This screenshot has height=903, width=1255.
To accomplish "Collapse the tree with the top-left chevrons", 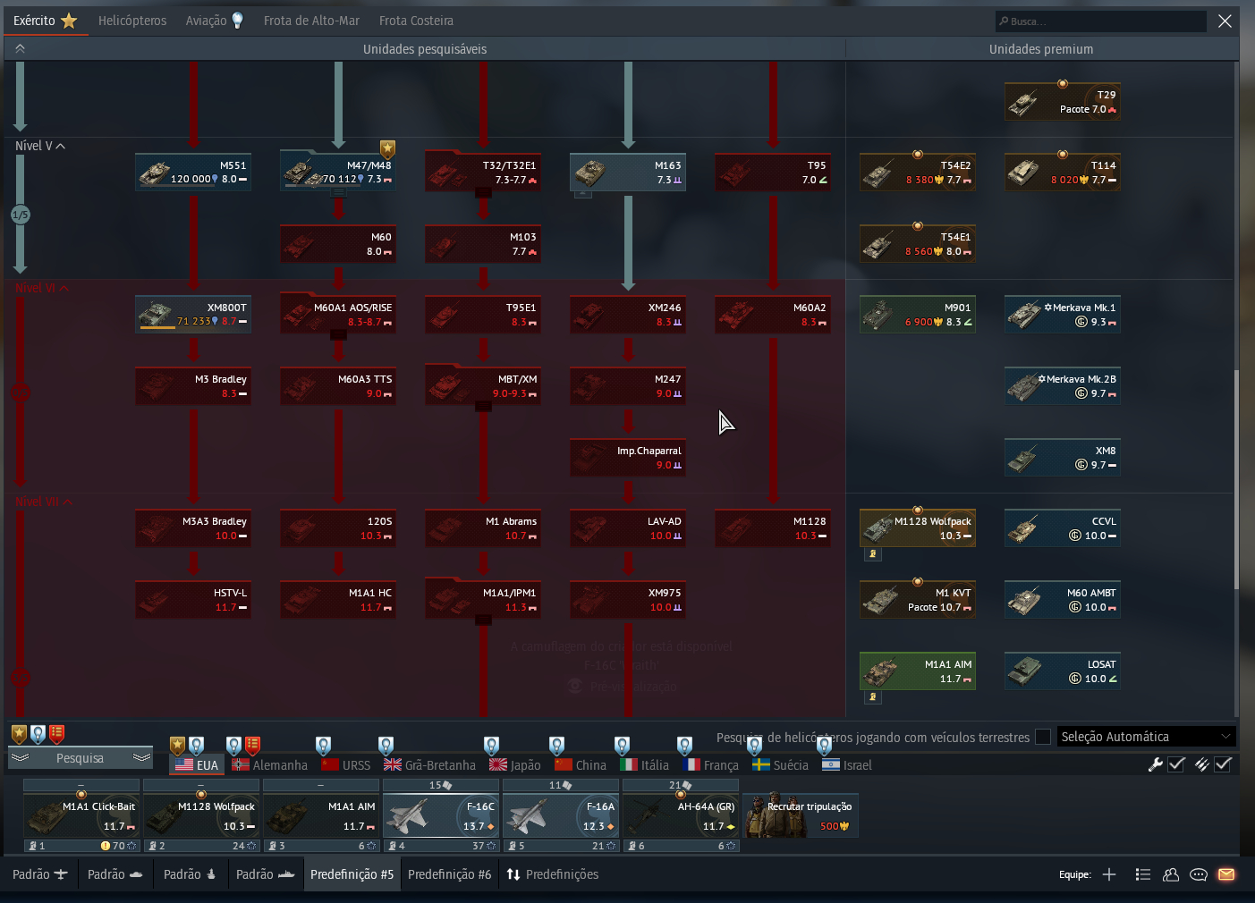I will [x=20, y=48].
